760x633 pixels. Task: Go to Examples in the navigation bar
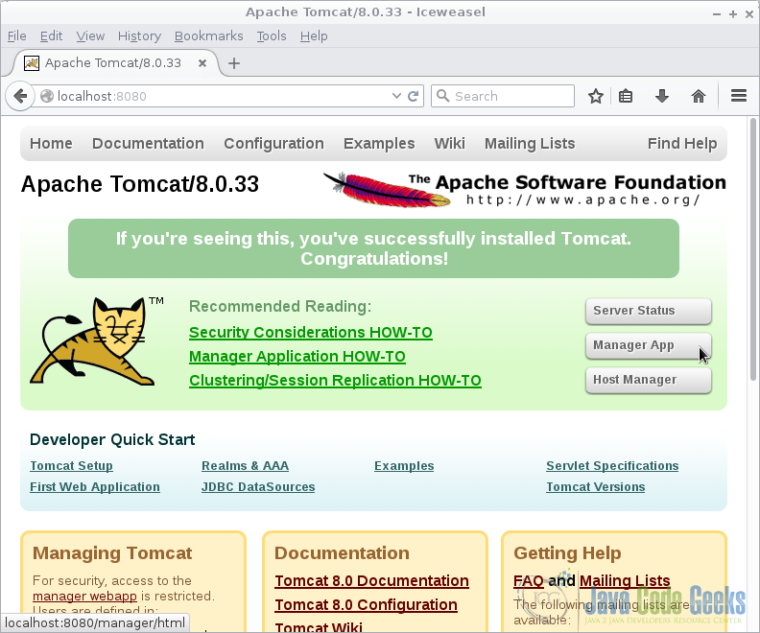[x=379, y=143]
